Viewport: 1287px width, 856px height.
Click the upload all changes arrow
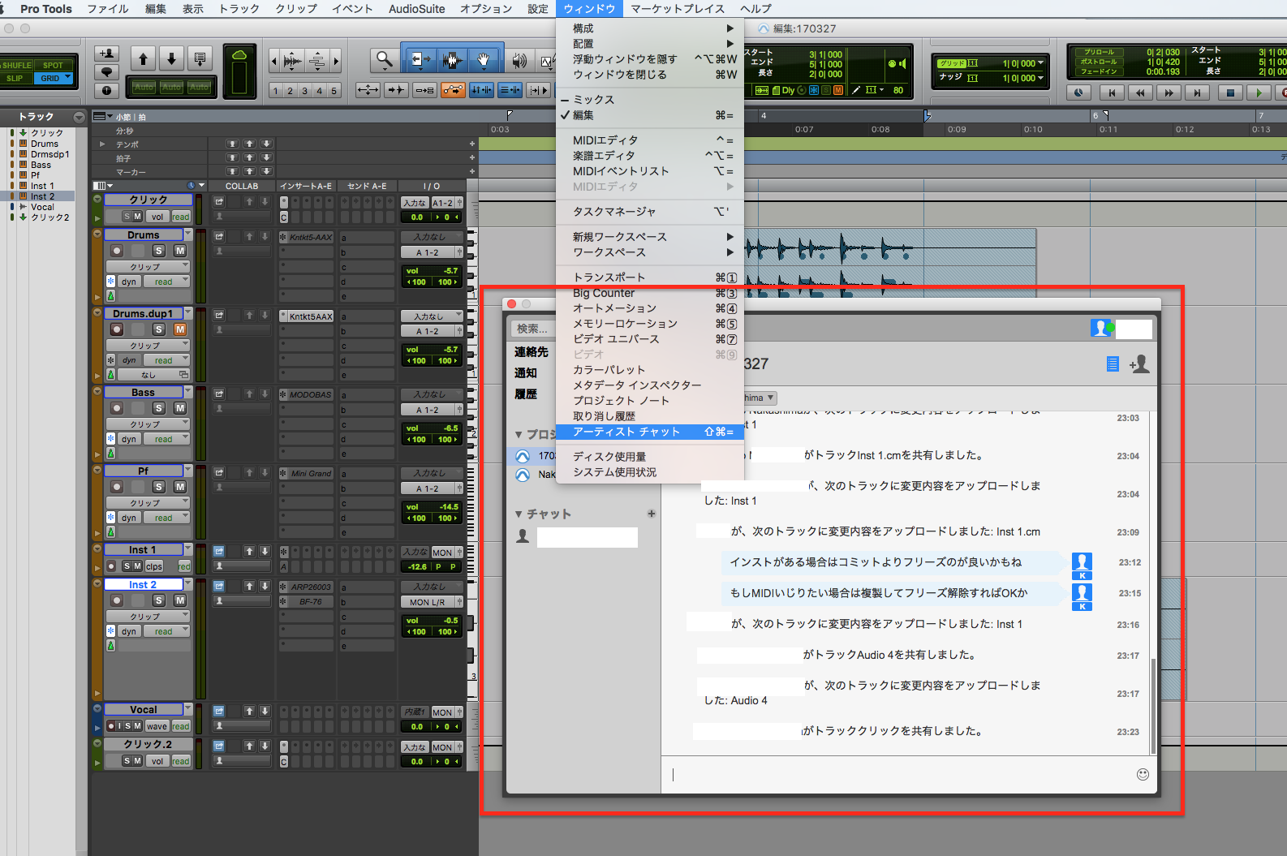tap(143, 58)
